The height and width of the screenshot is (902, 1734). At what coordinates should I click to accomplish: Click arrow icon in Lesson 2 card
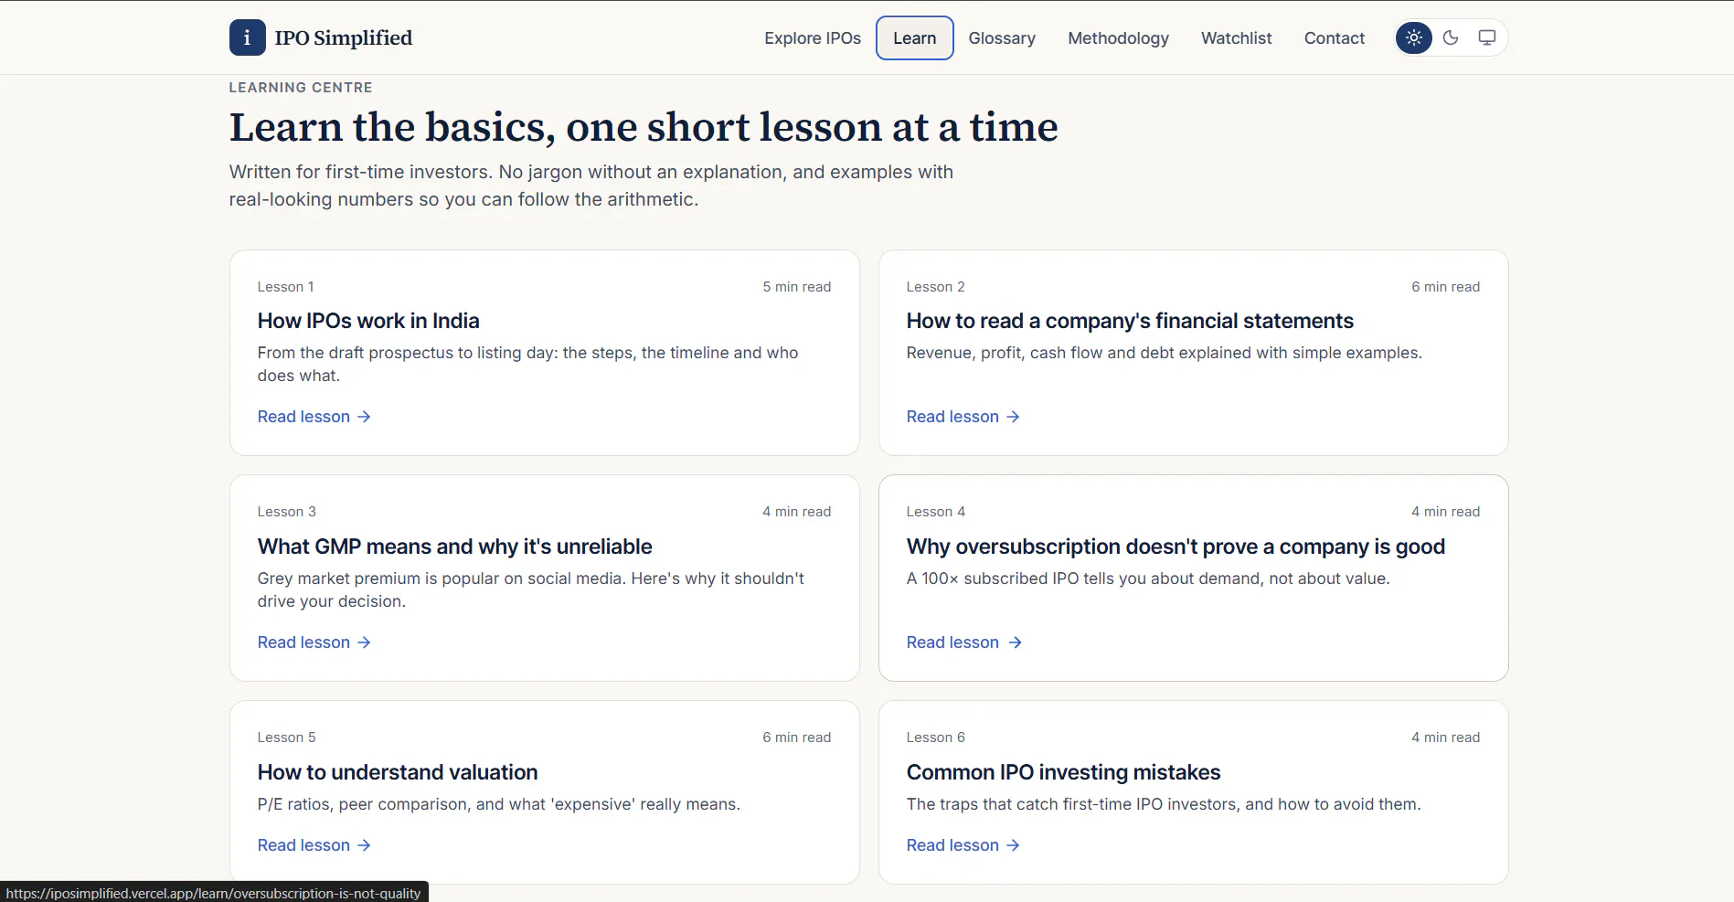tap(1013, 417)
